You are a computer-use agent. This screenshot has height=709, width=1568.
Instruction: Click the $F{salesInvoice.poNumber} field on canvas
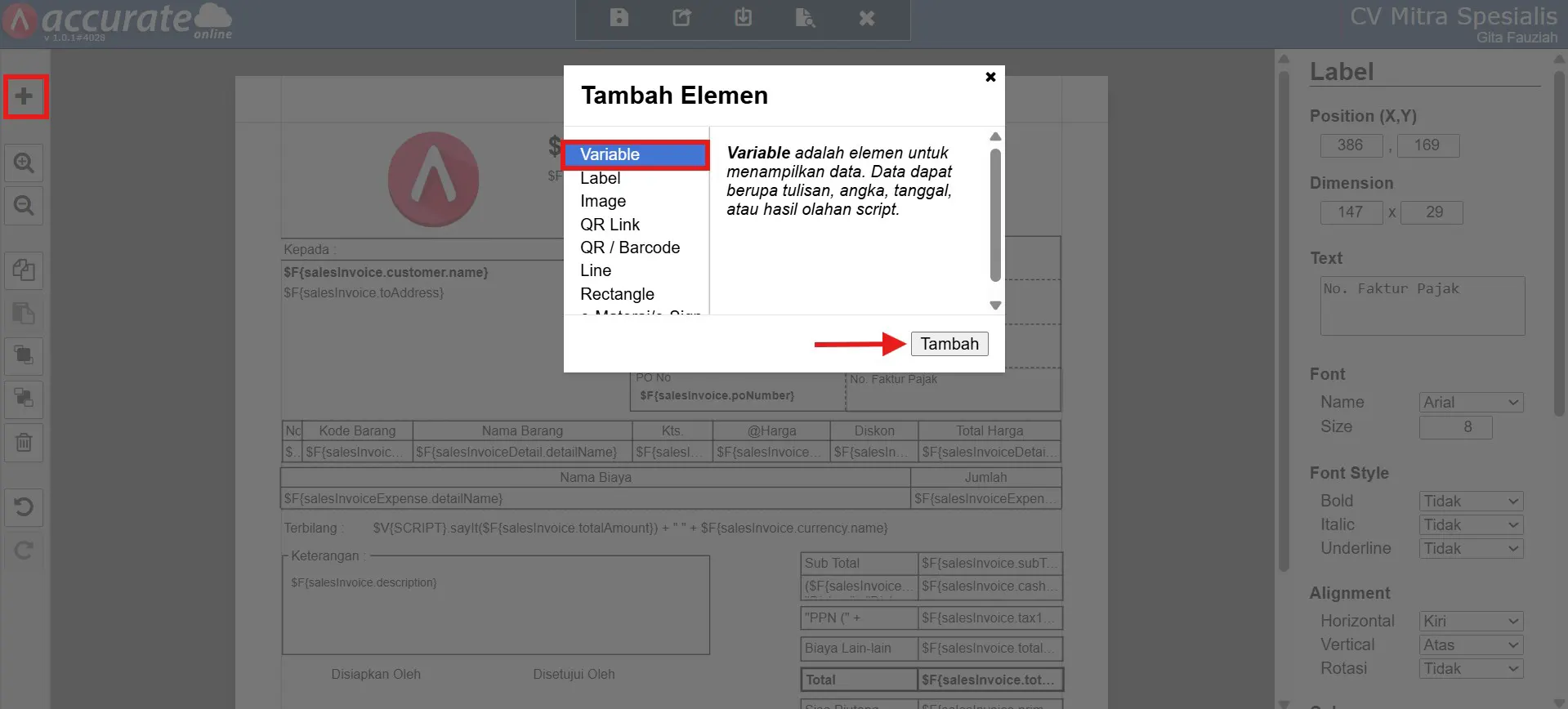tap(717, 395)
